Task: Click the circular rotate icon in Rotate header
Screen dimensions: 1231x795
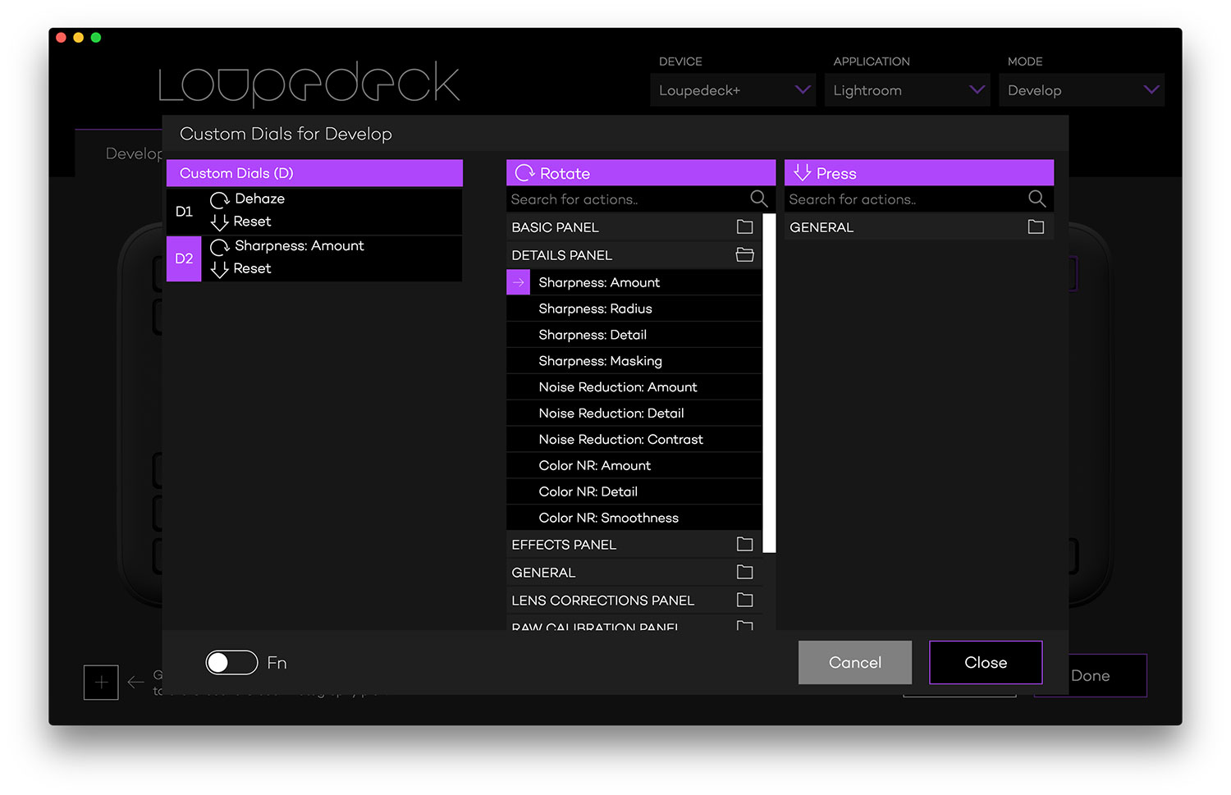Action: (525, 173)
